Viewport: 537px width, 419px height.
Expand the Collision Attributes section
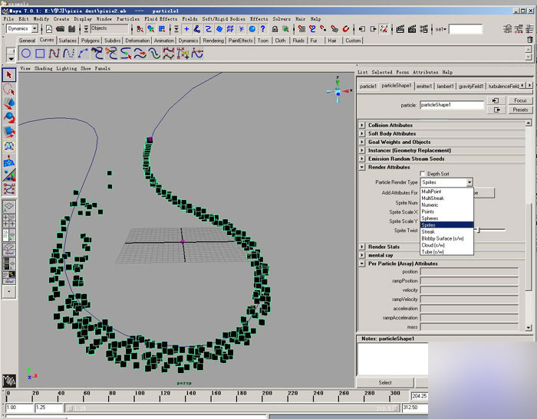pos(362,125)
